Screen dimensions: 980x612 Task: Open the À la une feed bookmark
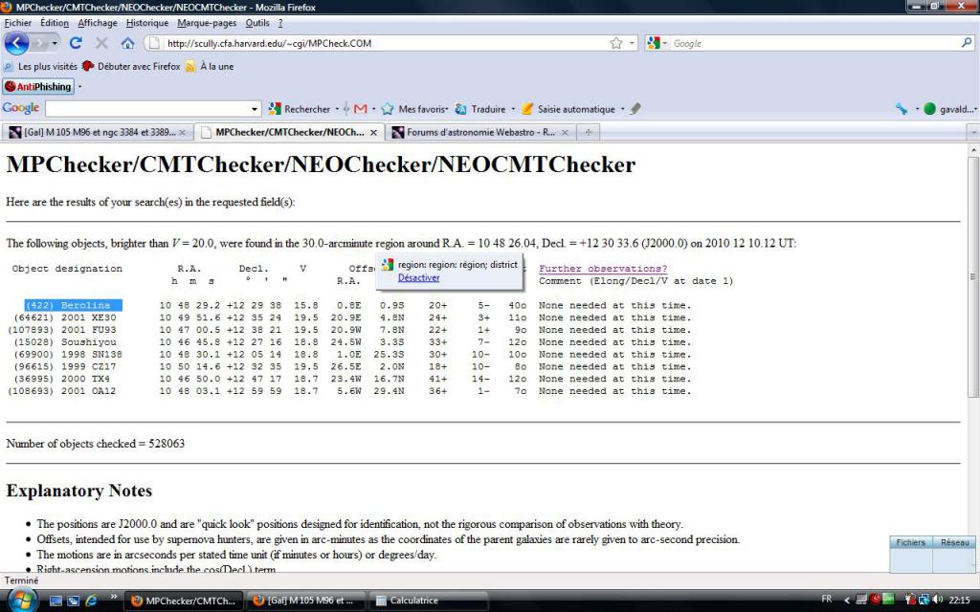pos(210,66)
